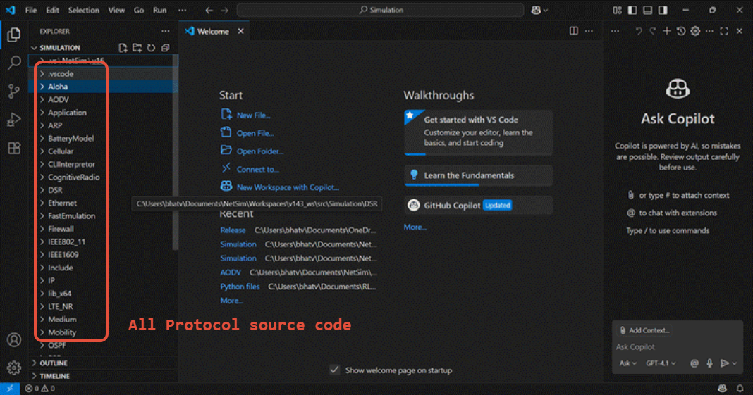Open Copilot status icon in status bar

[x=722, y=388]
